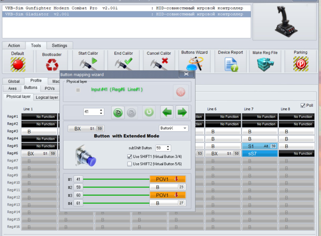The height and width of the screenshot is (236, 321).
Task: Click the B 27 button on row #4
Action: [x=168, y=203]
